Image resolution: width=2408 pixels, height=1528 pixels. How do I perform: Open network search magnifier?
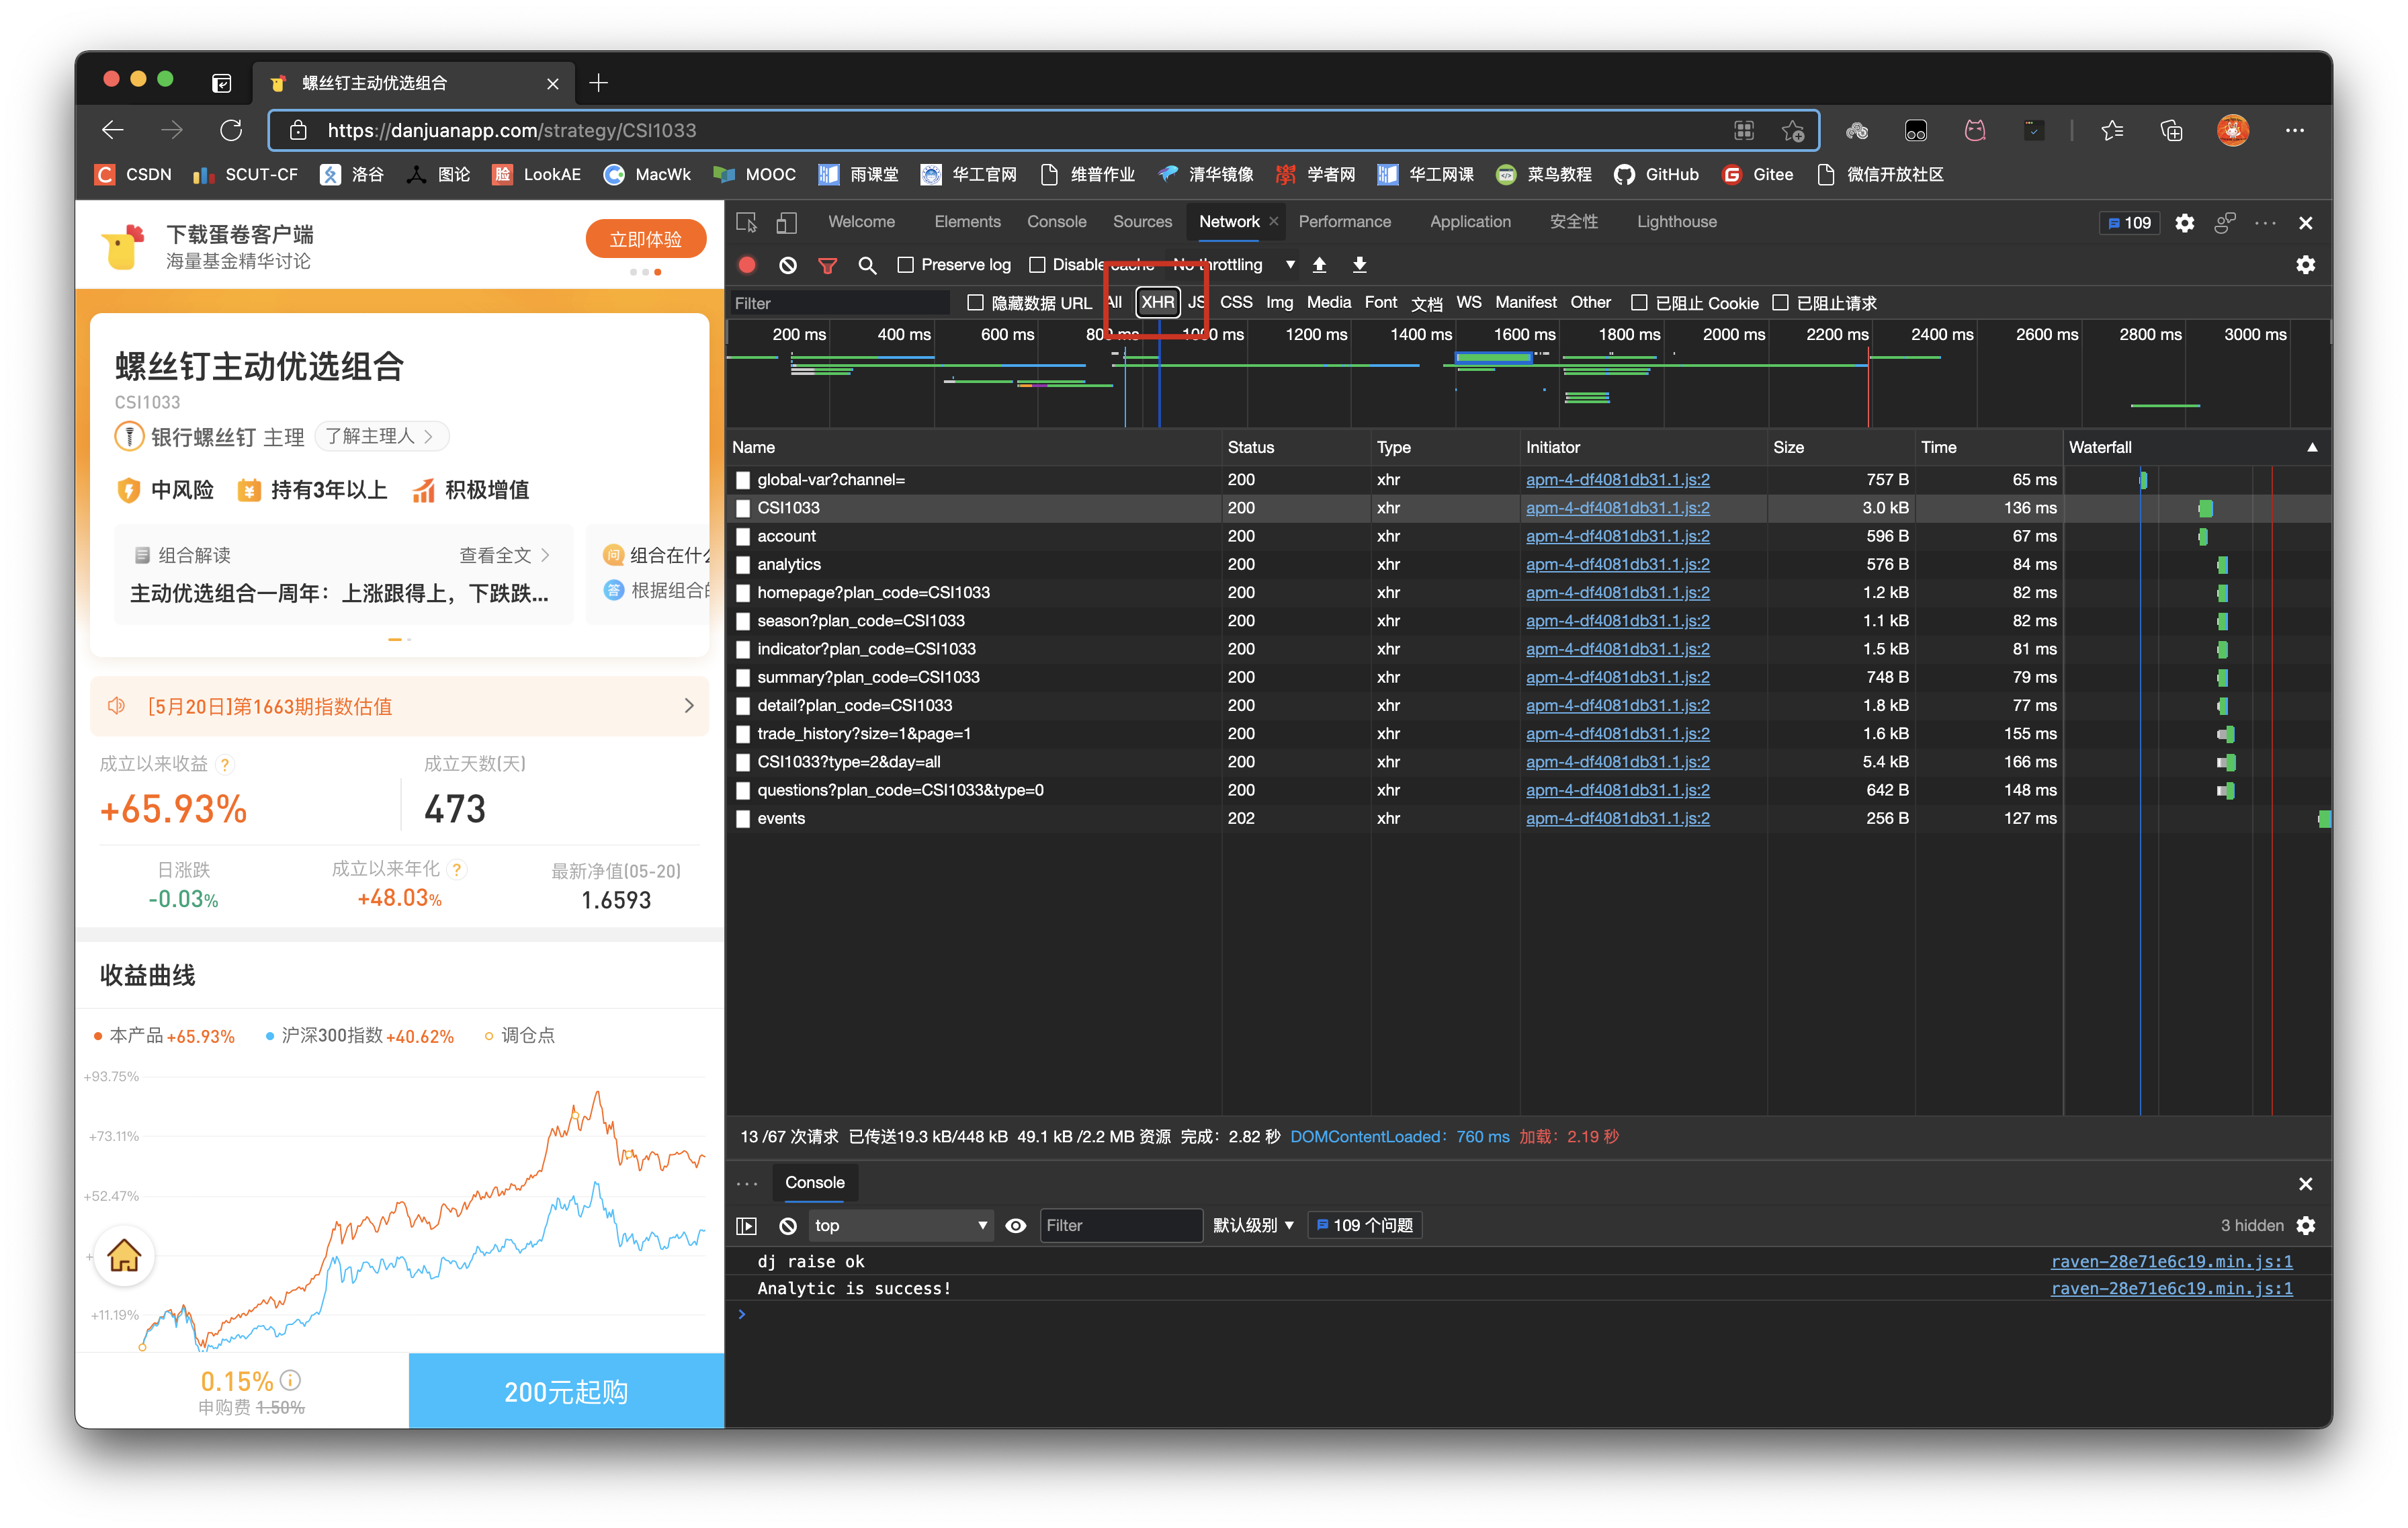(867, 265)
